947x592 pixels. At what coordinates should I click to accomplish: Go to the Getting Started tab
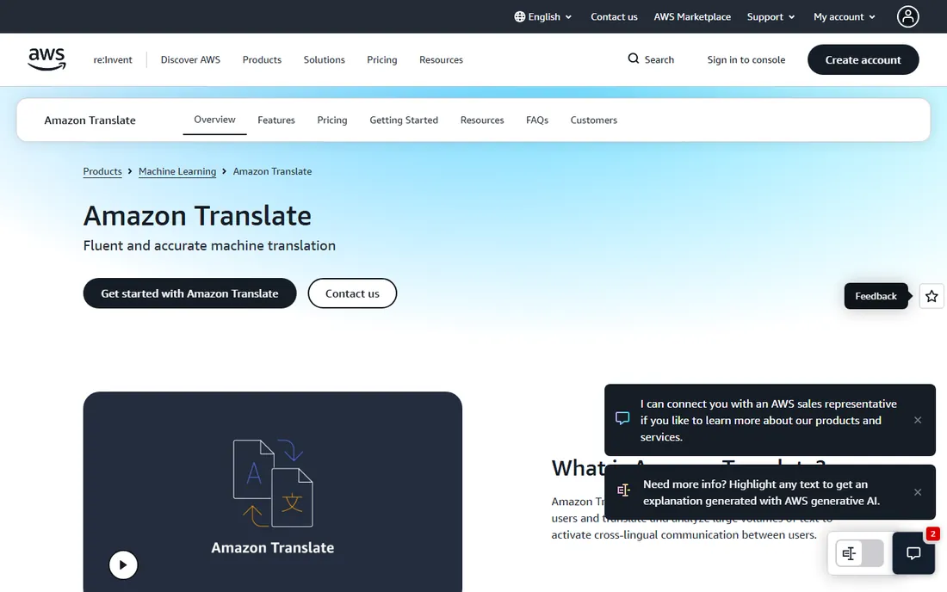click(x=404, y=120)
